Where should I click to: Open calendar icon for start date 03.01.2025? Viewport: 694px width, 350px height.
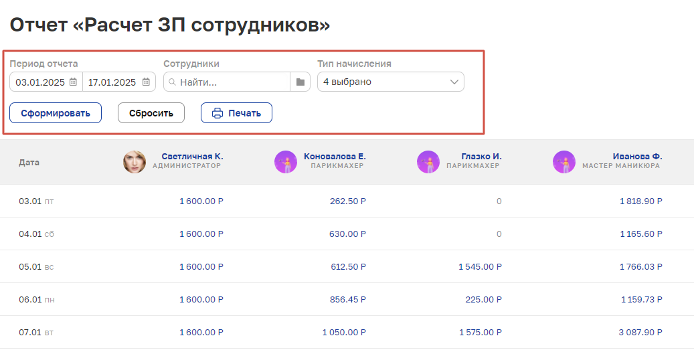pos(74,82)
